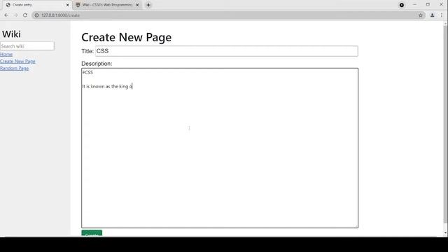Reload the page with the refresh icon
The width and height of the screenshot is (448, 252).
(x=25, y=15)
